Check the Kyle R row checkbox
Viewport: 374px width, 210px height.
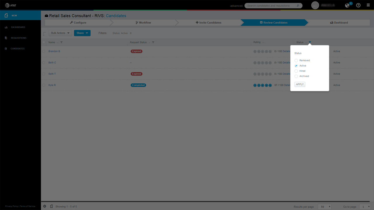click(44, 85)
